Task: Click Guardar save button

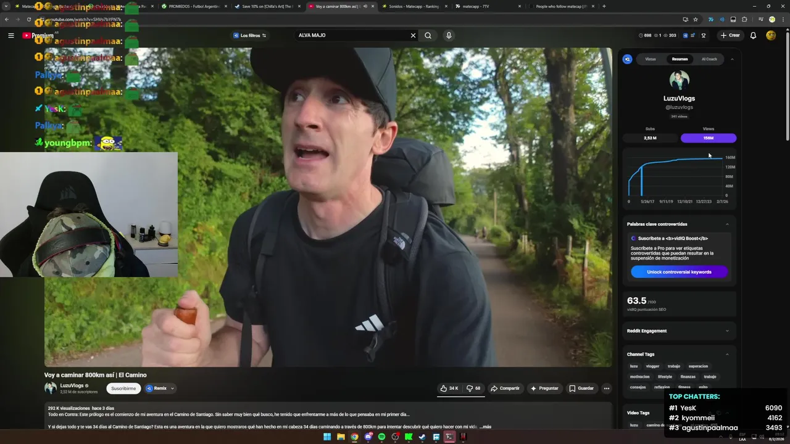Action: point(581,388)
